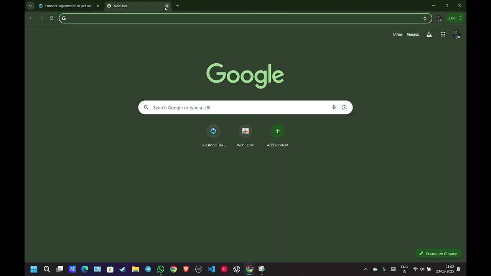The height and width of the screenshot is (276, 491).
Task: Open Windows taskbar search
Action: click(x=47, y=269)
